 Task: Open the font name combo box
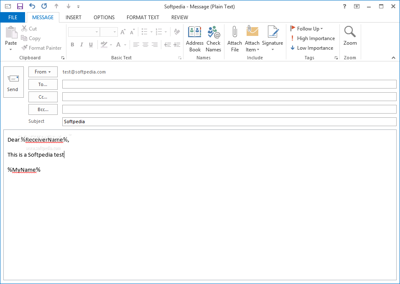84,32
